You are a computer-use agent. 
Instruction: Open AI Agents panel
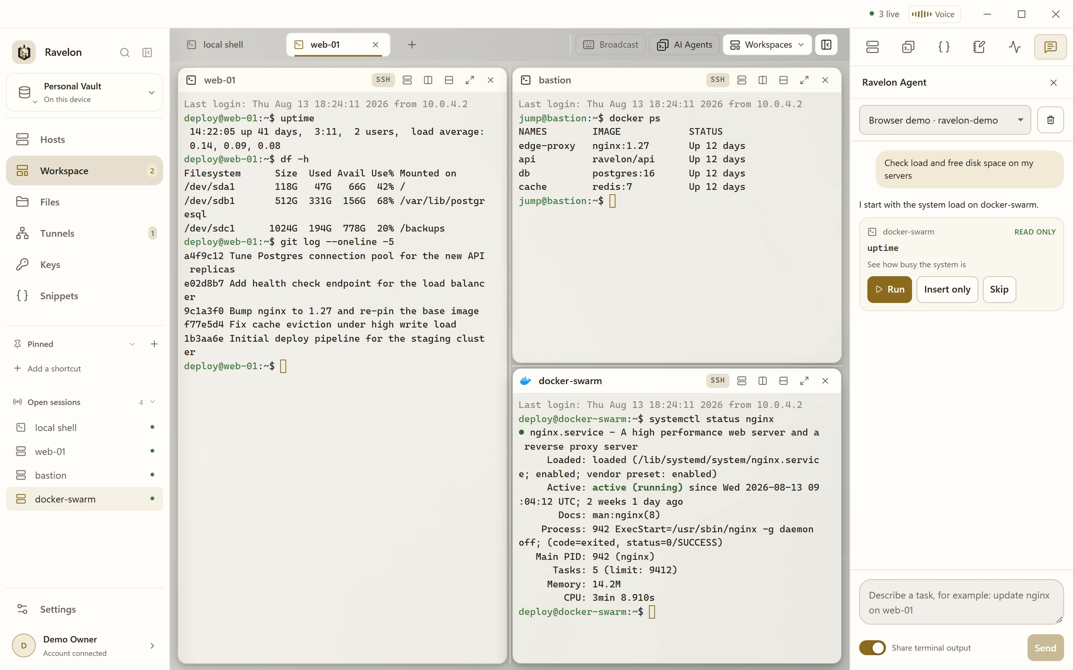pyautogui.click(x=684, y=45)
